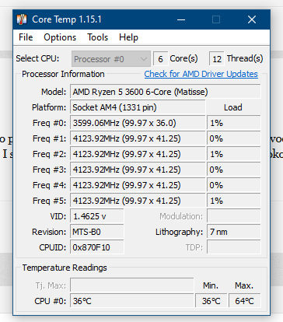Click the Freq #1 load percentage 0%

234,138
